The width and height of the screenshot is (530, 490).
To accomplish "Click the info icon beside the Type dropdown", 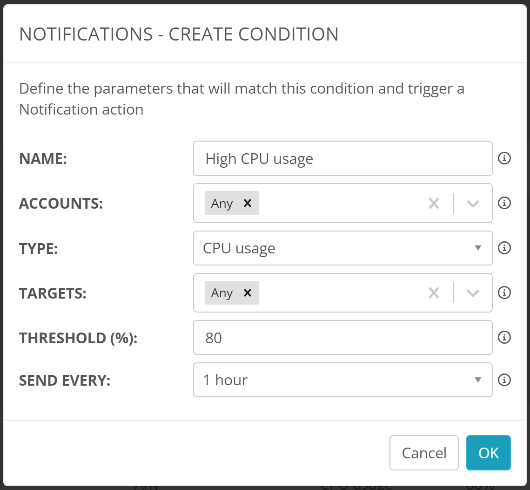I will (x=504, y=248).
